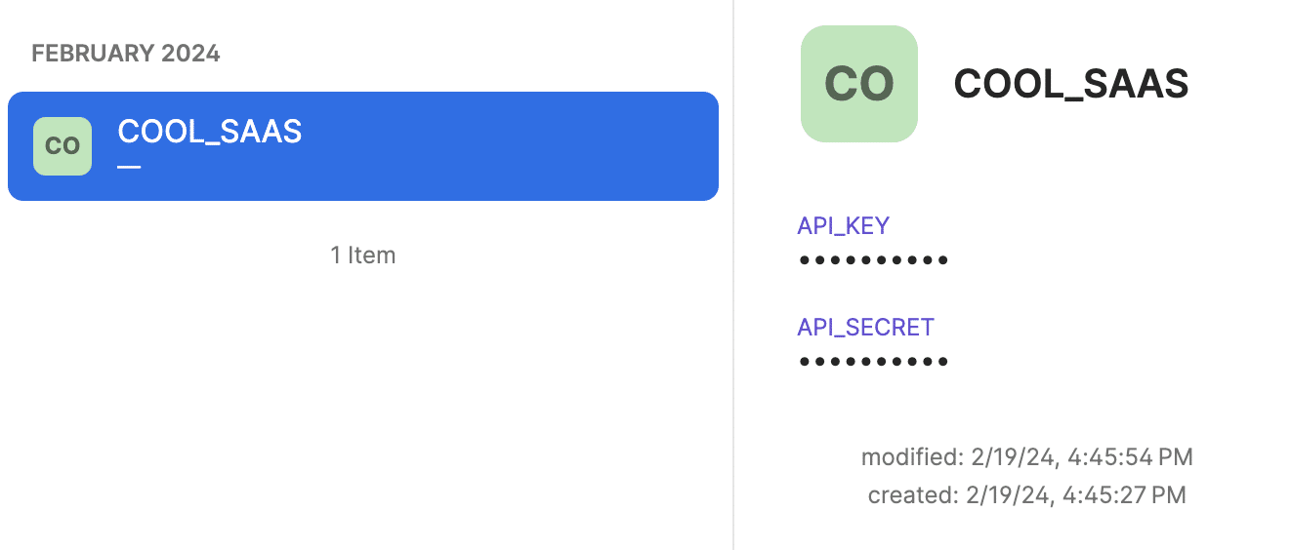
Task: Click the modified date 2/19/24
Action: coord(1010,456)
